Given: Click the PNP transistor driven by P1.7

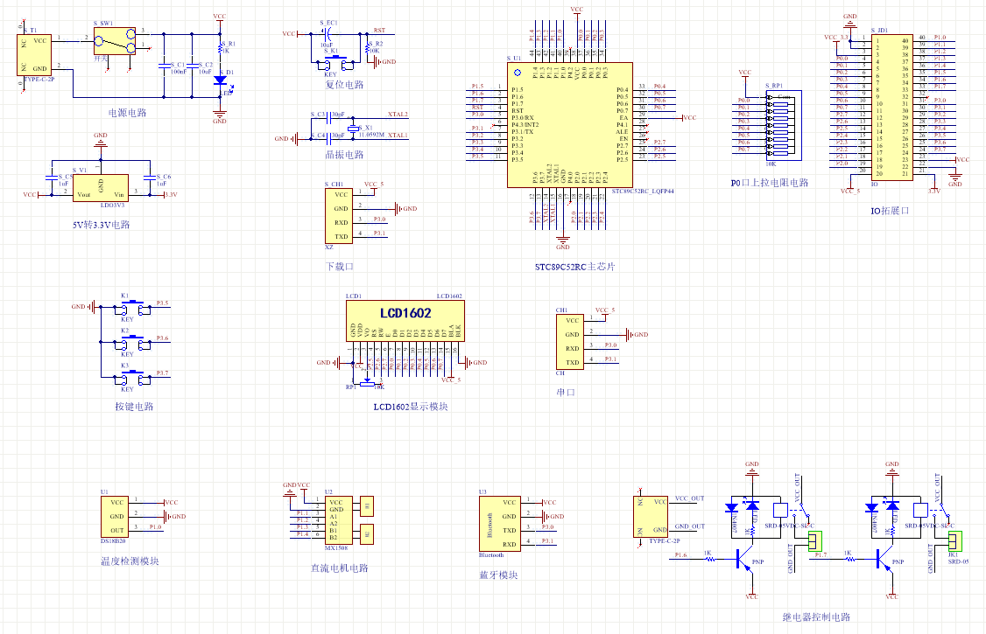Looking at the screenshot, I should (885, 558).
